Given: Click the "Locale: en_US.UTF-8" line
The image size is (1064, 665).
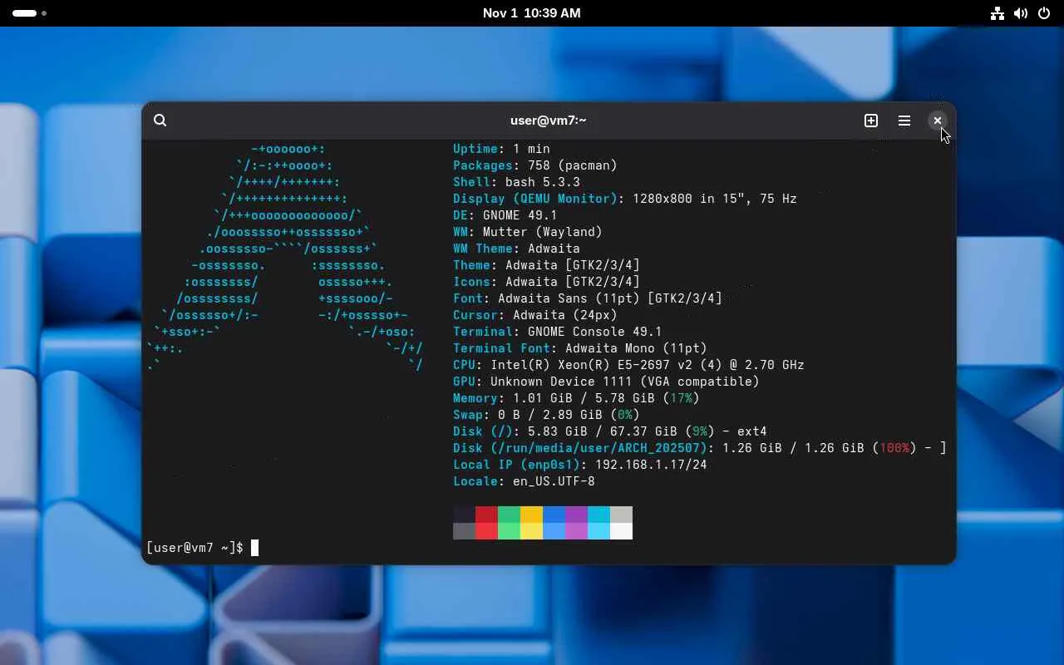Looking at the screenshot, I should point(524,481).
